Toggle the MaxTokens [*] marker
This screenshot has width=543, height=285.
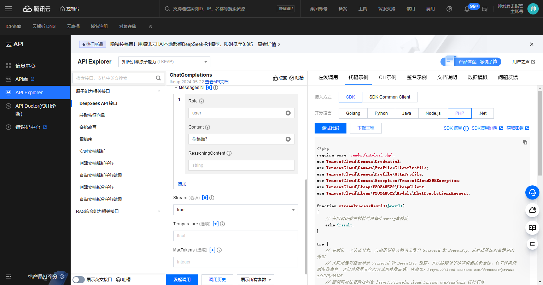click(x=212, y=250)
